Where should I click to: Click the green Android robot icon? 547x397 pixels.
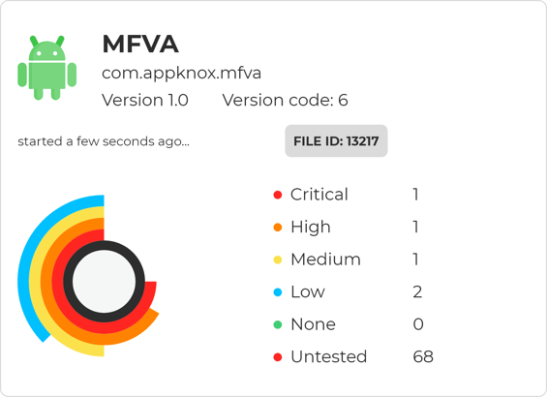[47, 68]
